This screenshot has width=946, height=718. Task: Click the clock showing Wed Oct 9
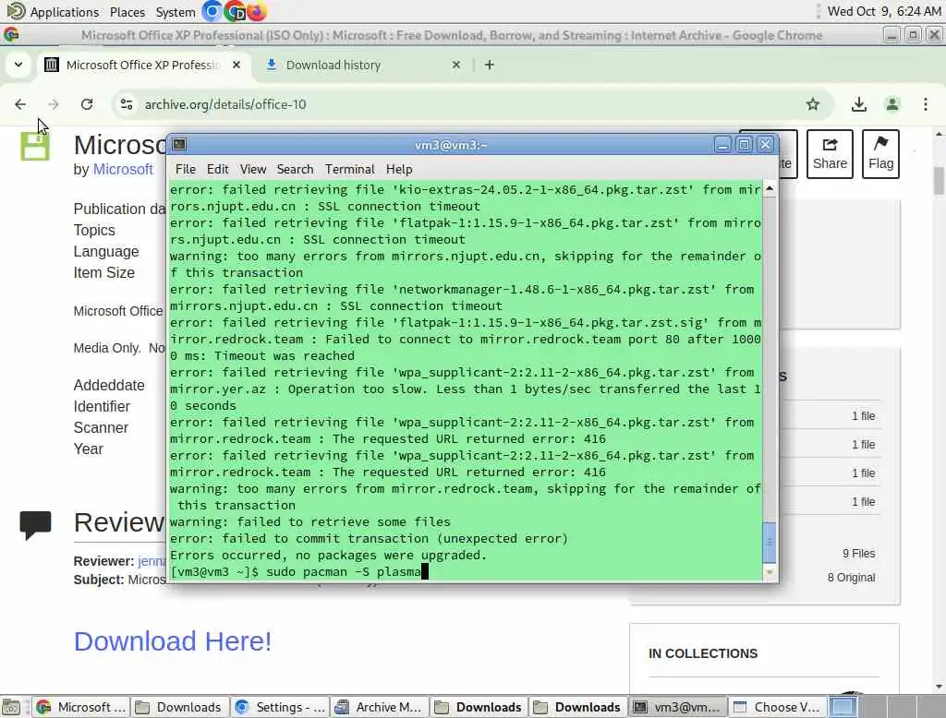pyautogui.click(x=884, y=11)
